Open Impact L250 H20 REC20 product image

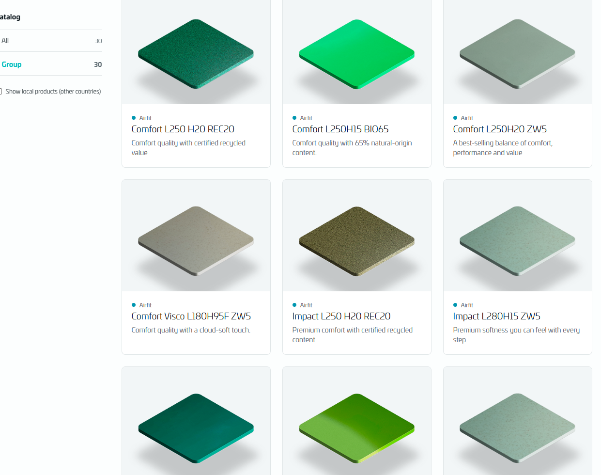point(357,236)
